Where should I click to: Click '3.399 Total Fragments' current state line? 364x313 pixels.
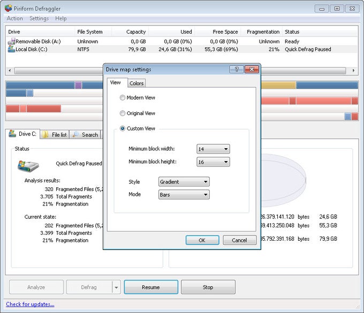[x=66, y=233]
